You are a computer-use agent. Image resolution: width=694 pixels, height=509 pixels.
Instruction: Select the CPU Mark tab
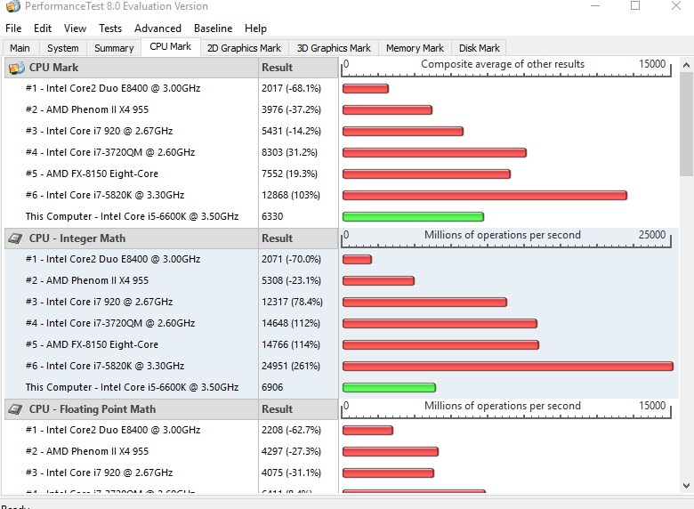pyautogui.click(x=171, y=47)
